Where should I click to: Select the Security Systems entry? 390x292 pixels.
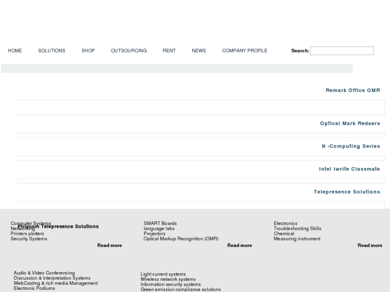click(28, 239)
